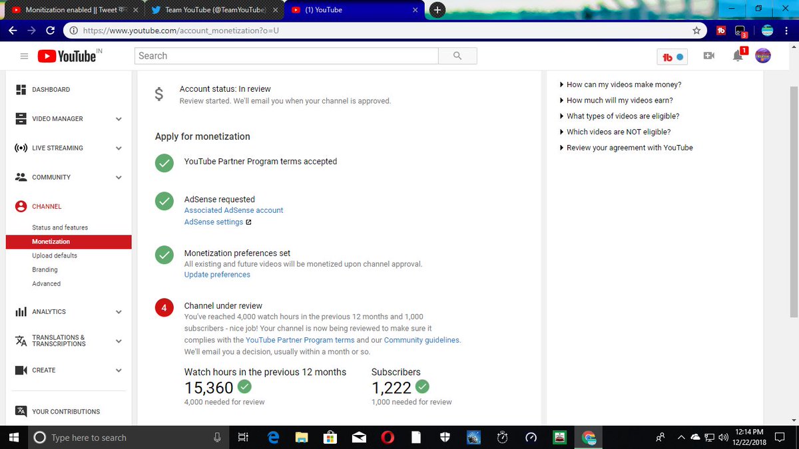Expand 'What types of videos are eligible?'
799x449 pixels.
[x=620, y=116]
